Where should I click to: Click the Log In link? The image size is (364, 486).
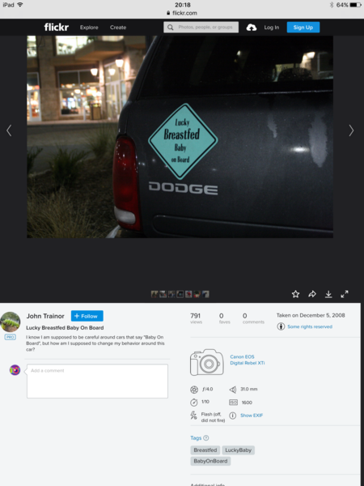pyautogui.click(x=272, y=28)
